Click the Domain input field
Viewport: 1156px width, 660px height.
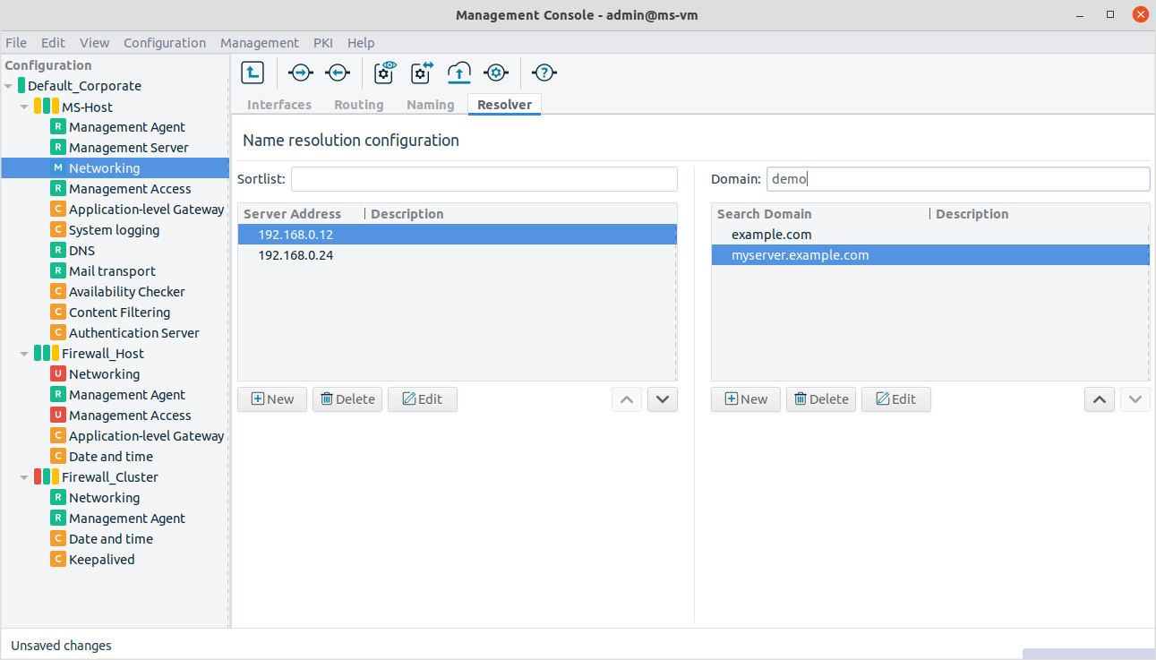[958, 179]
